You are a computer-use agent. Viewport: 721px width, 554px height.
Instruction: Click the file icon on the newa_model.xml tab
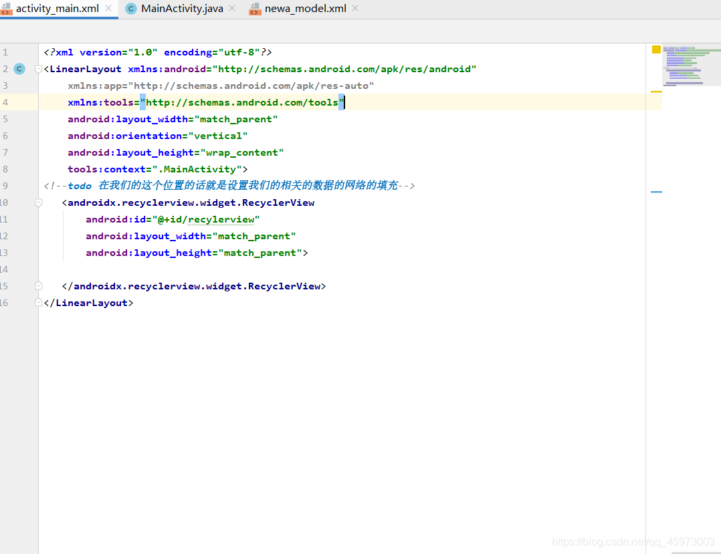254,9
